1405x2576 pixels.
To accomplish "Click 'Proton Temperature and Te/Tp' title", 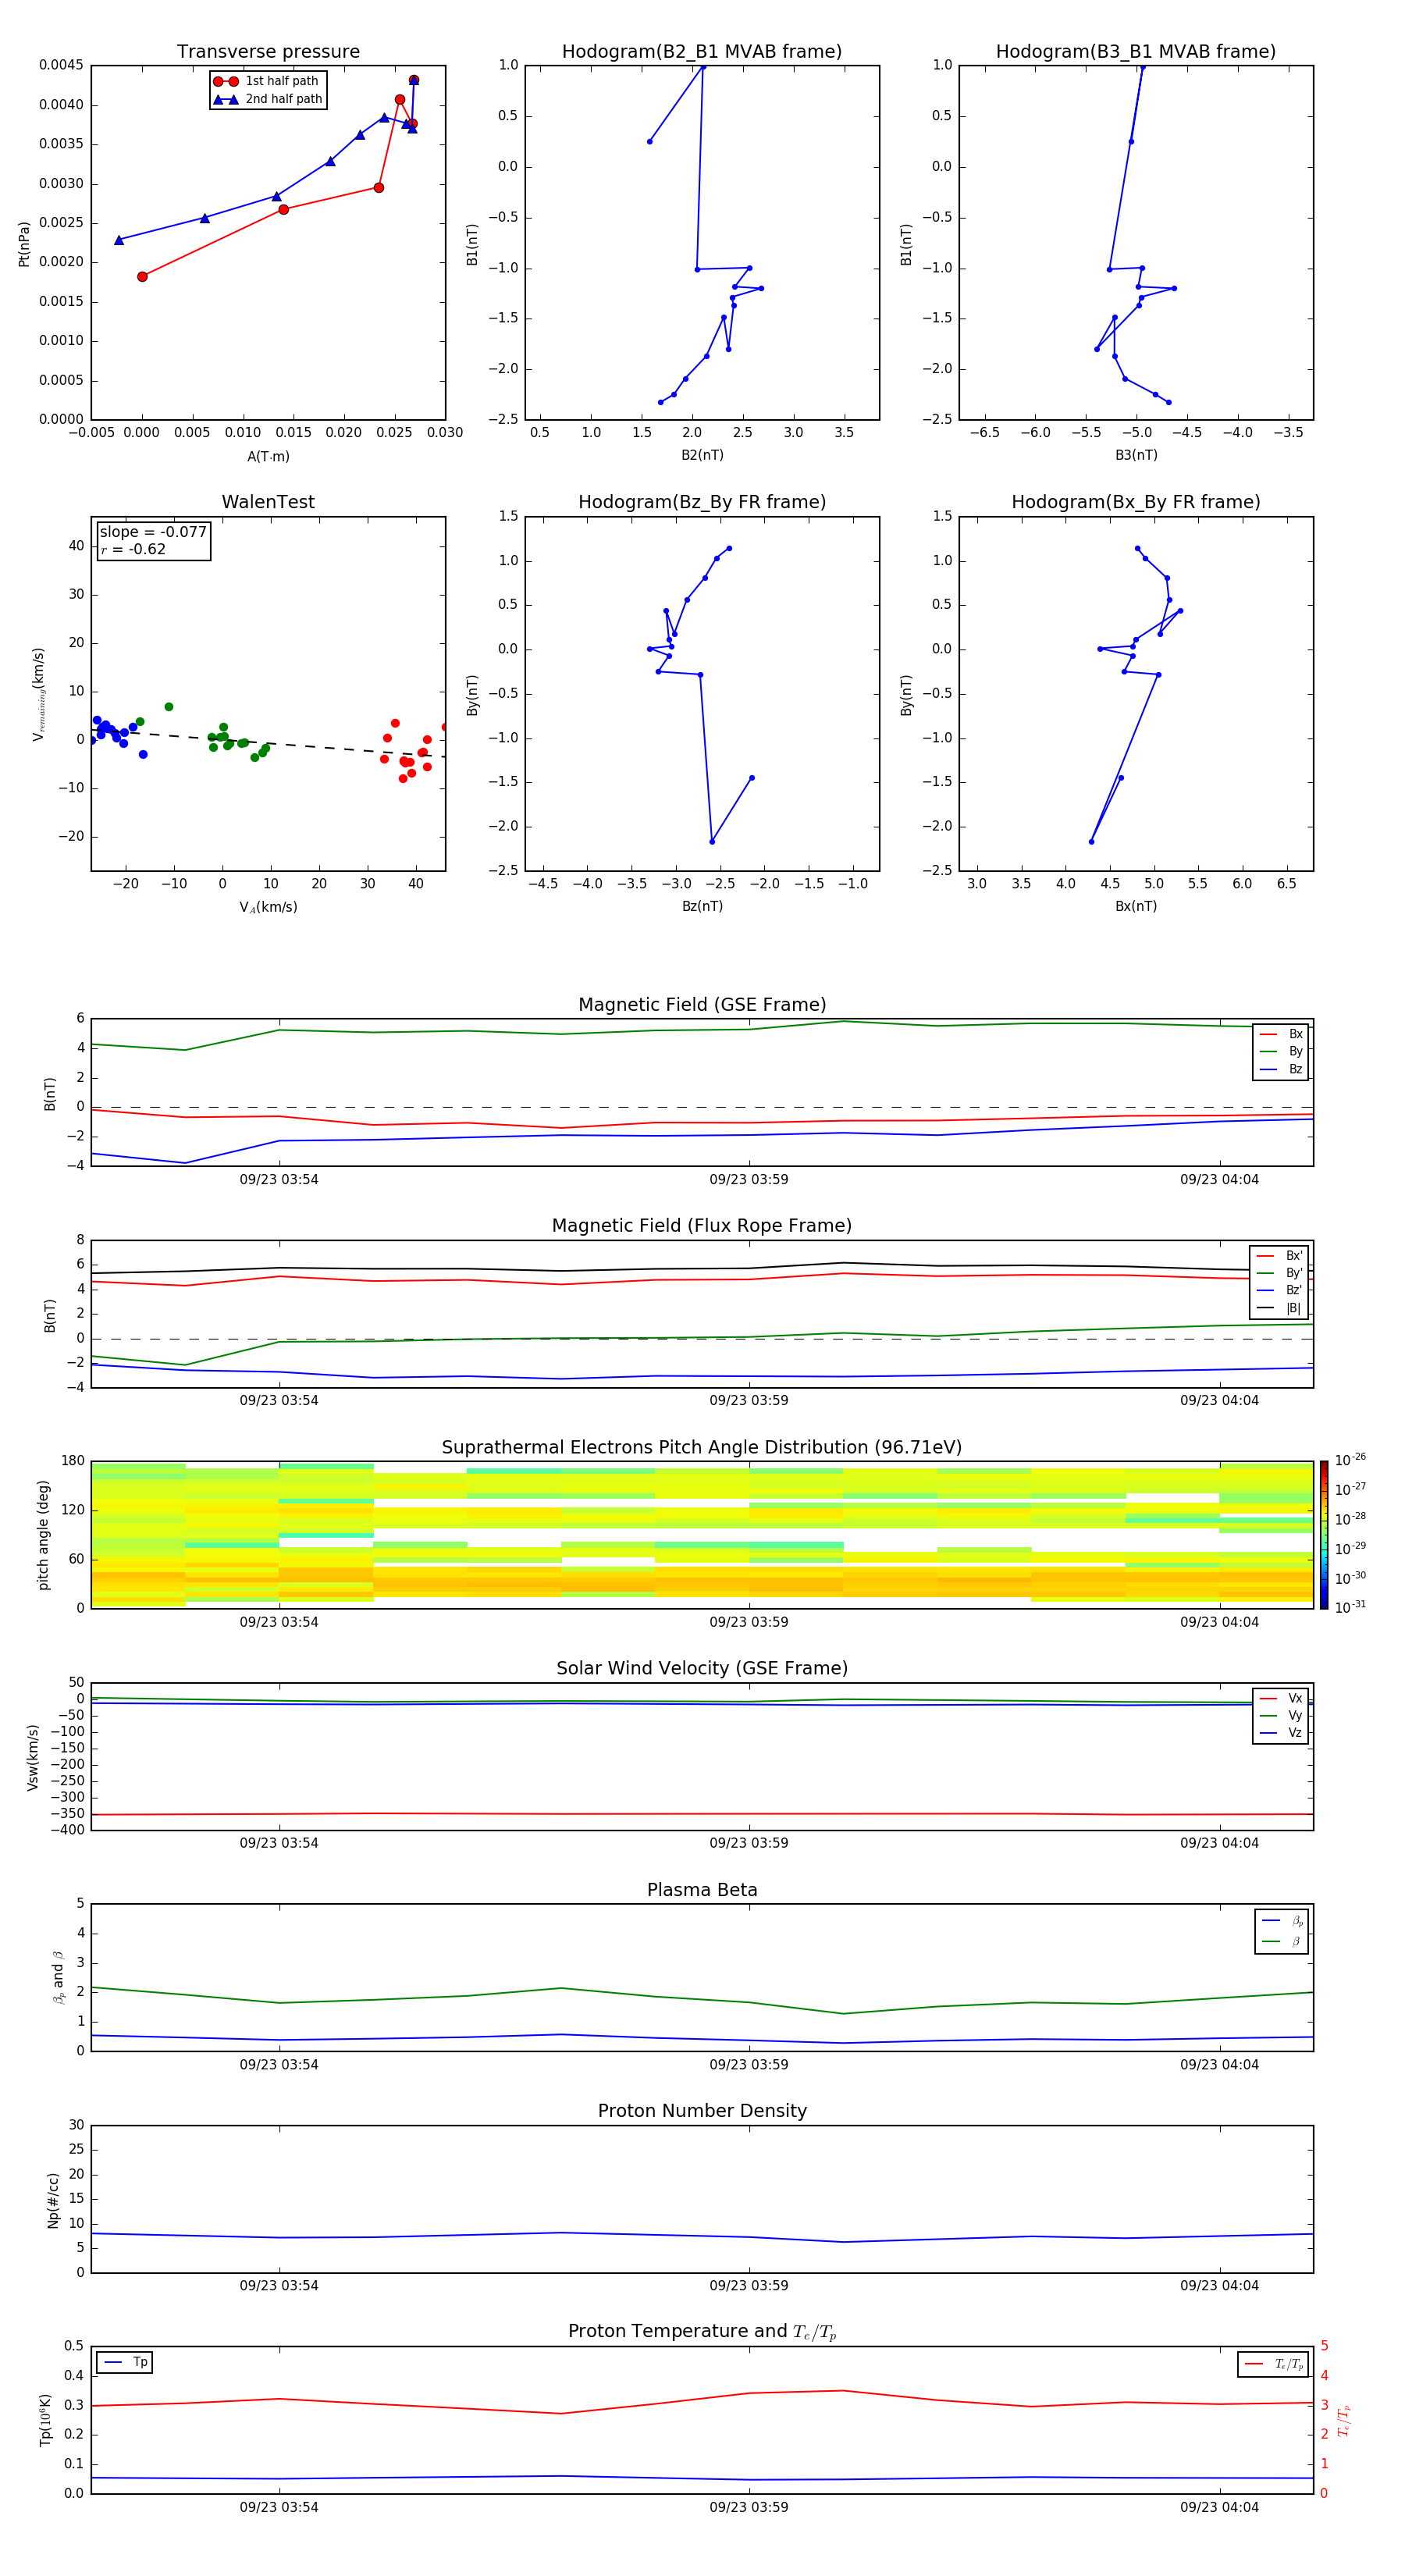I will tap(702, 2332).
